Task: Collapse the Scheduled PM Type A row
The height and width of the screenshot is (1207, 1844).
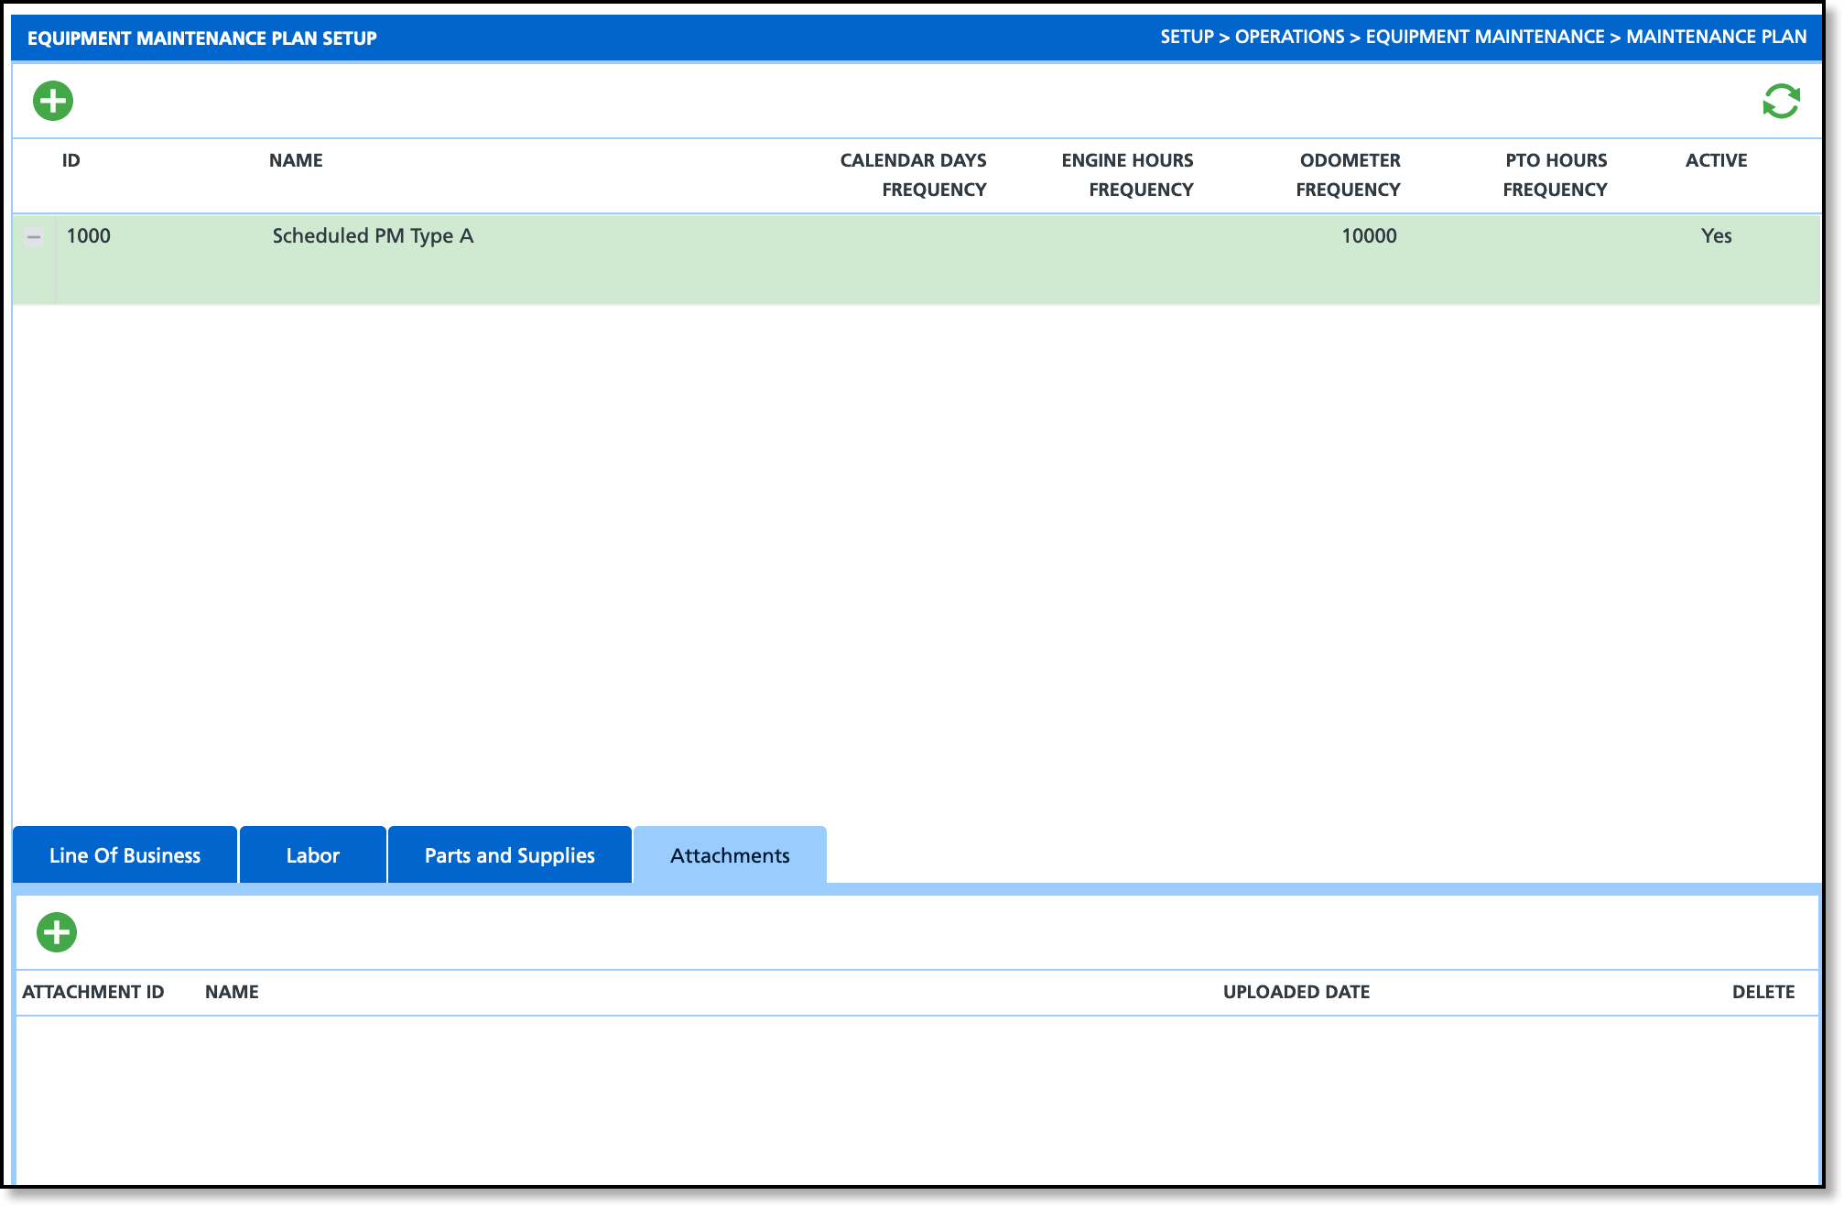Action: [x=34, y=237]
